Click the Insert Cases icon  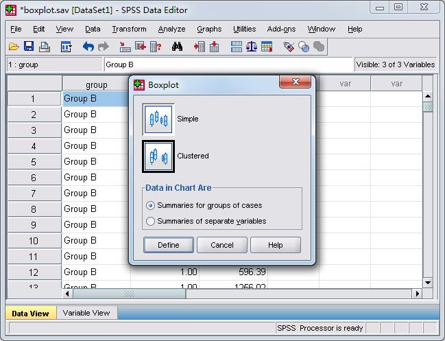click(200, 47)
